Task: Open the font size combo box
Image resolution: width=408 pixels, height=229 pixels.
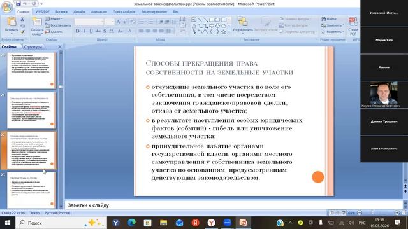Action: pyautogui.click(x=109, y=22)
